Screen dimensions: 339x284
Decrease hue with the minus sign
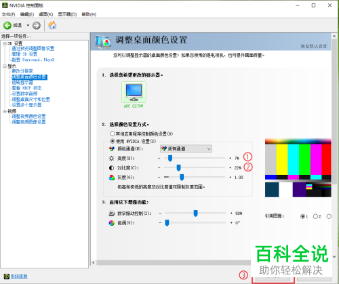(x=160, y=222)
